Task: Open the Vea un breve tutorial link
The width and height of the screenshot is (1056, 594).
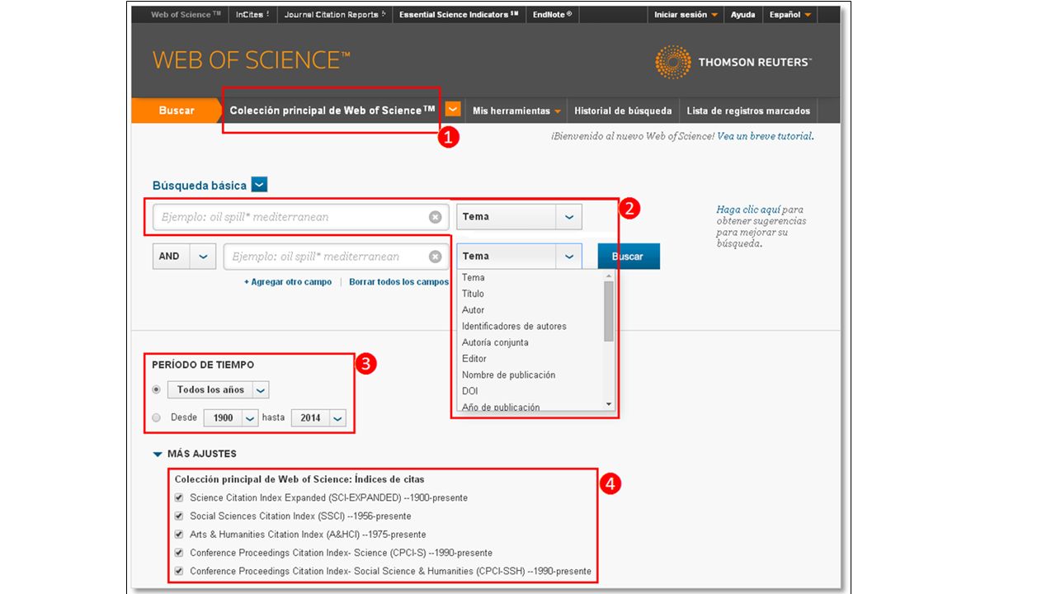Action: coord(765,136)
